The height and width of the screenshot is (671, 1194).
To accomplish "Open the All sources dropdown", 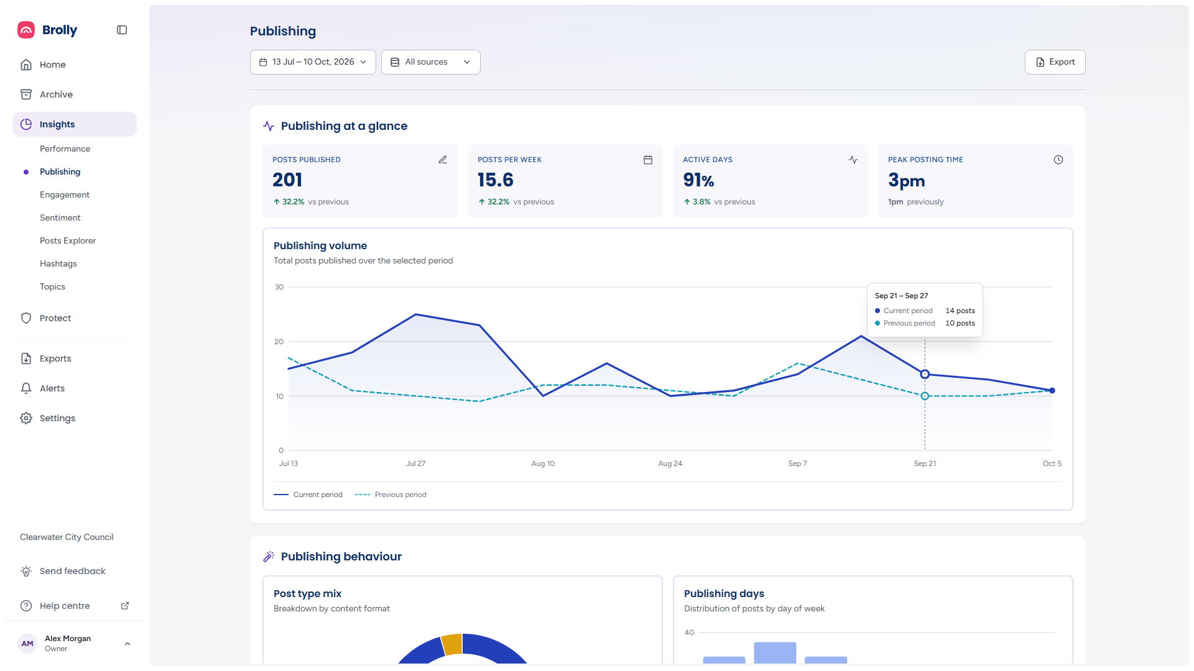I will pyautogui.click(x=430, y=62).
